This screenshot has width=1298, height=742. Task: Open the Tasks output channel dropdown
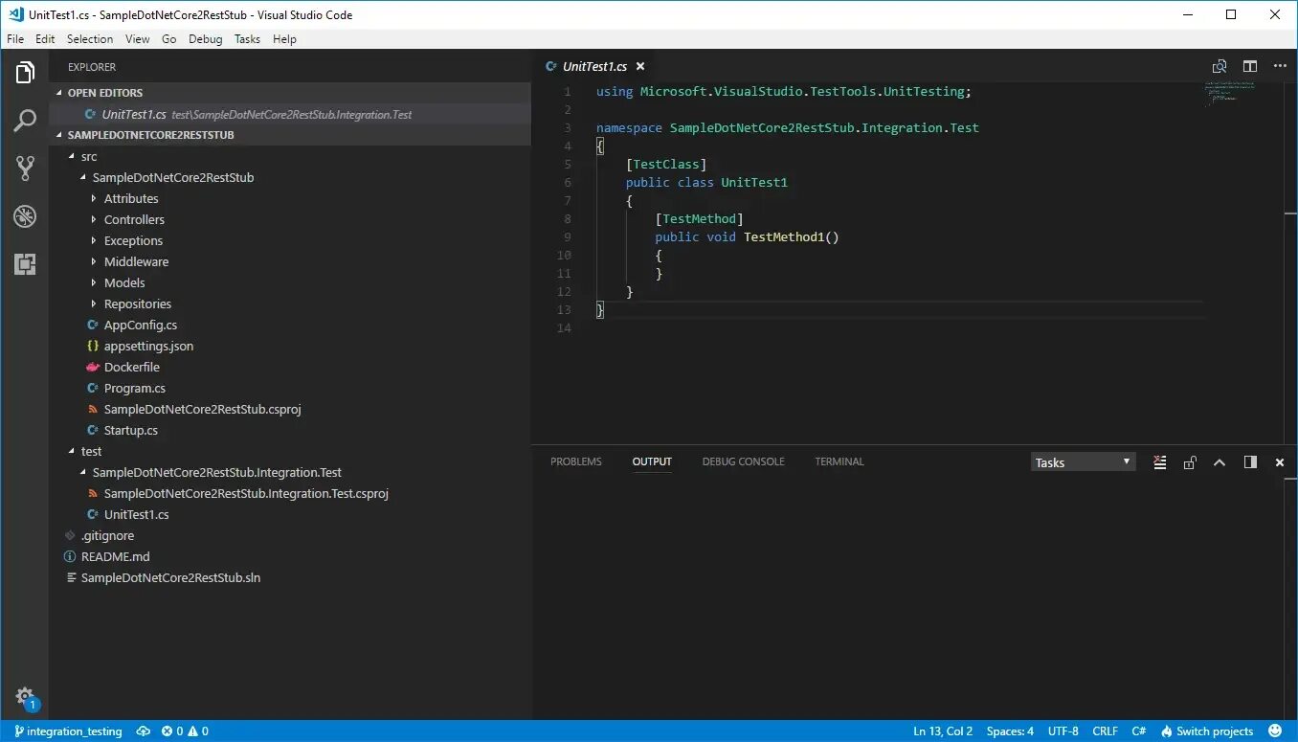(x=1083, y=462)
